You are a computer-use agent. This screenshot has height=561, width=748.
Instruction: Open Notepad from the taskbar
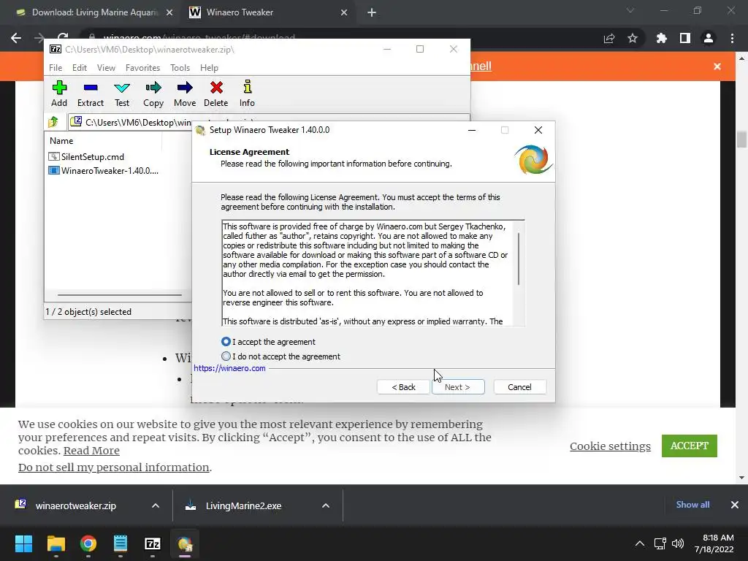[x=121, y=543]
